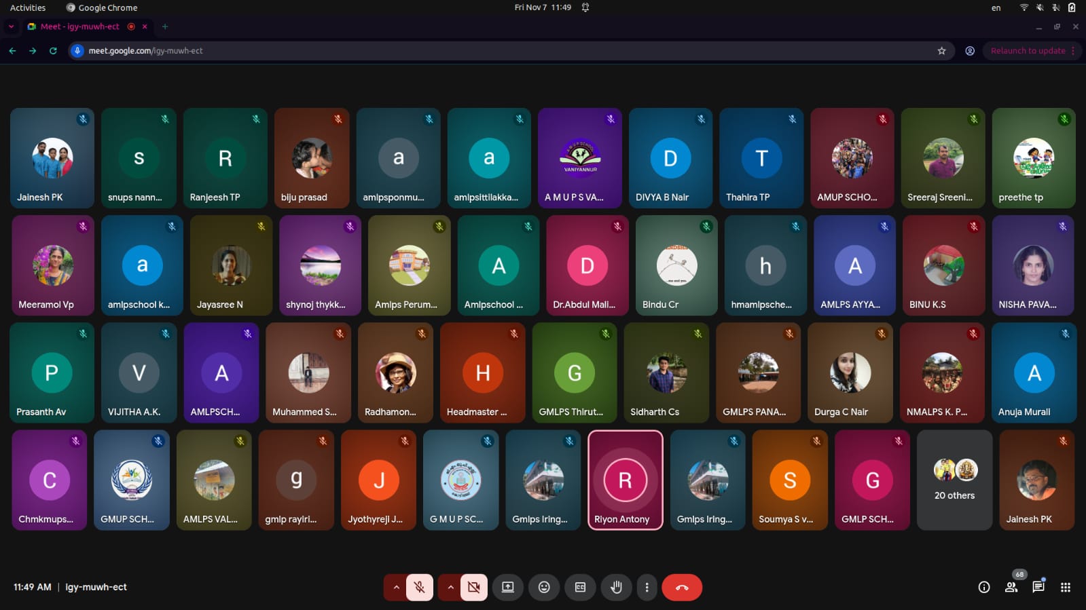Expand video settings arrow beside camera
The width and height of the screenshot is (1086, 610).
pyautogui.click(x=450, y=588)
